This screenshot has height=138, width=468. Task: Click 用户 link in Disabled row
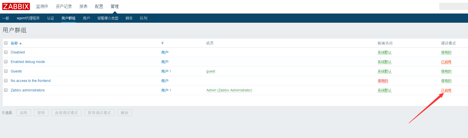coord(165,52)
